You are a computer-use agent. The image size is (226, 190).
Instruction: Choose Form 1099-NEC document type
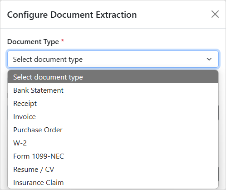click(113, 156)
